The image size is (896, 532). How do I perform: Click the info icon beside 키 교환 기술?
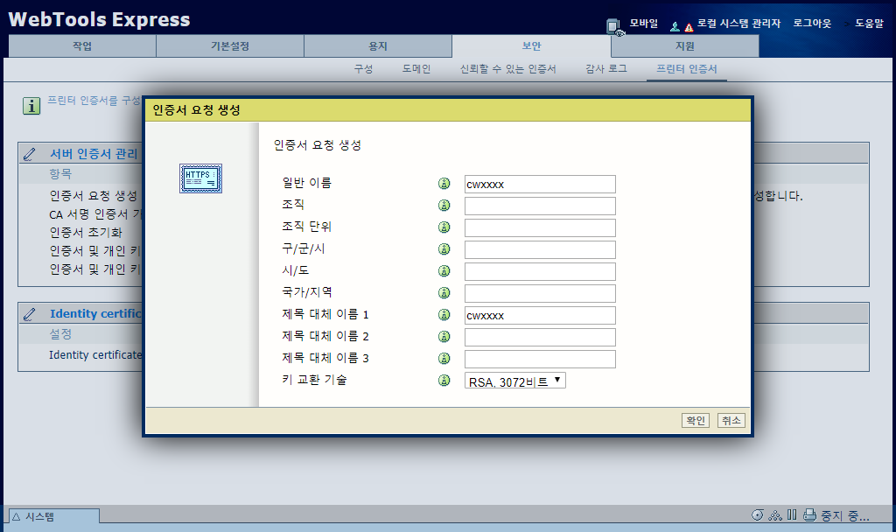pyautogui.click(x=444, y=381)
